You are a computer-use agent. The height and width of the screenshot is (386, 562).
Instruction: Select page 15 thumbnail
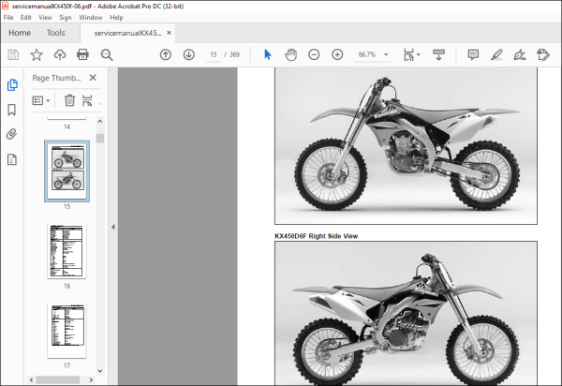click(x=67, y=171)
